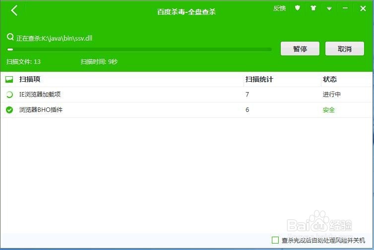Click the count 7 for IE浏览器加载项
This screenshot has width=374, height=250.
pyautogui.click(x=248, y=95)
